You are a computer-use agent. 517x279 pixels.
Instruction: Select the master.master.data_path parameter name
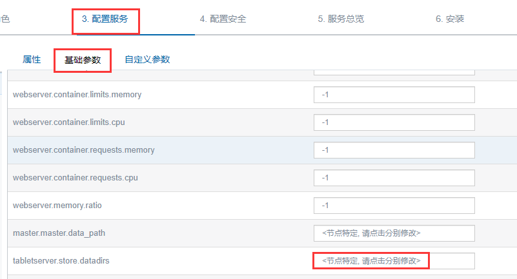tap(59, 233)
